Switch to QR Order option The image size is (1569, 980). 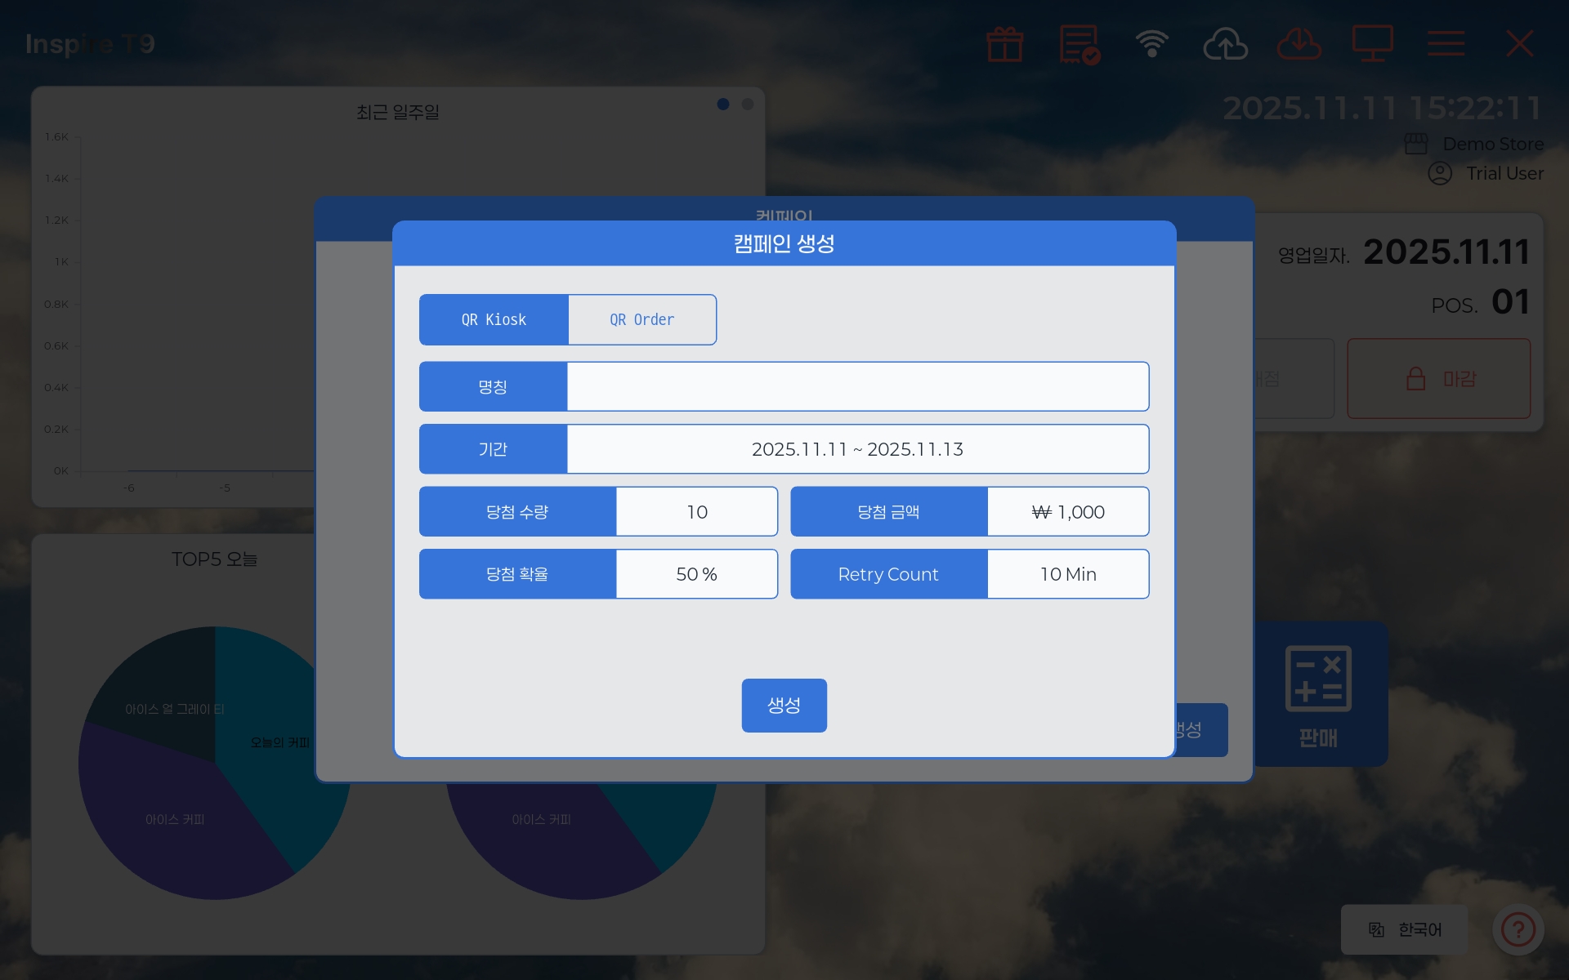tap(642, 320)
